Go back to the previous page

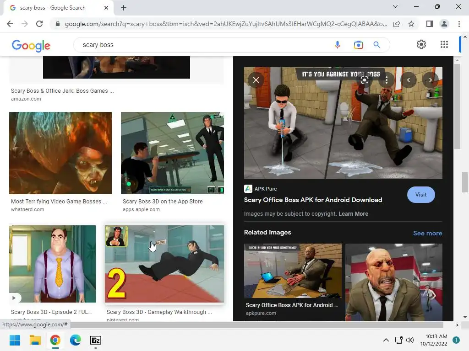10,24
